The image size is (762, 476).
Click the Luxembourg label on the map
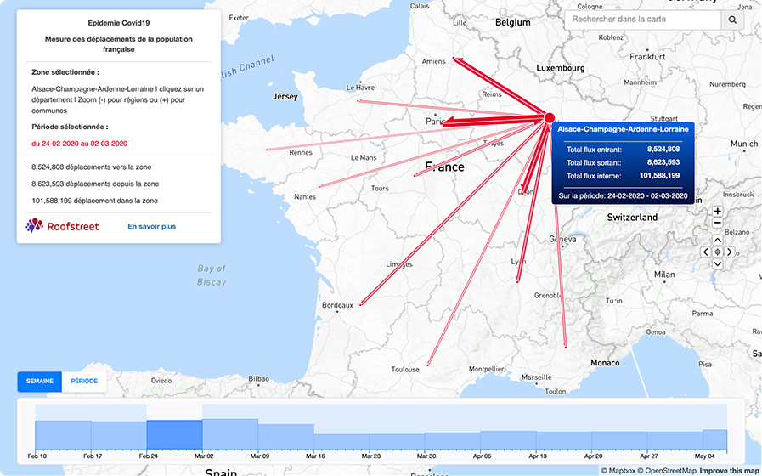(561, 68)
